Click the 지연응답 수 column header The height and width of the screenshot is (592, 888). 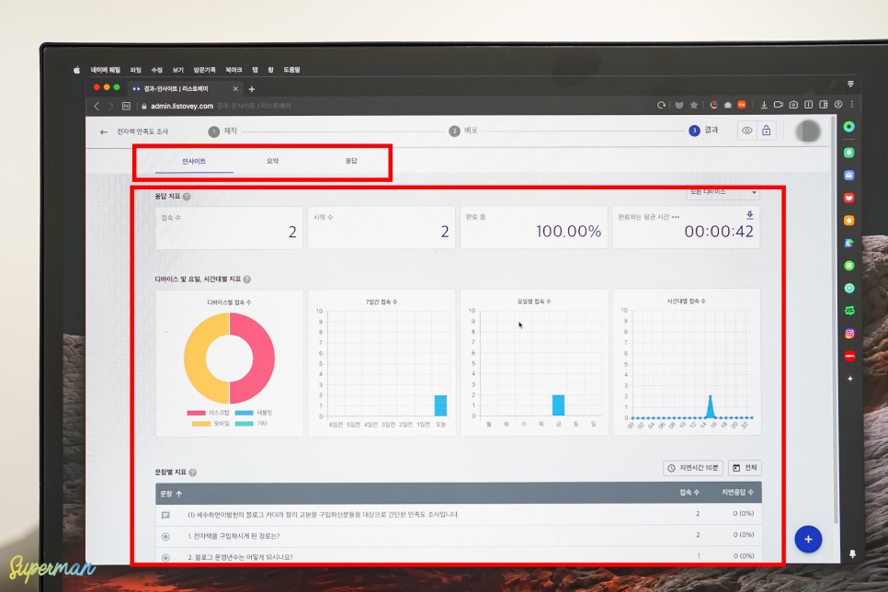[737, 493]
